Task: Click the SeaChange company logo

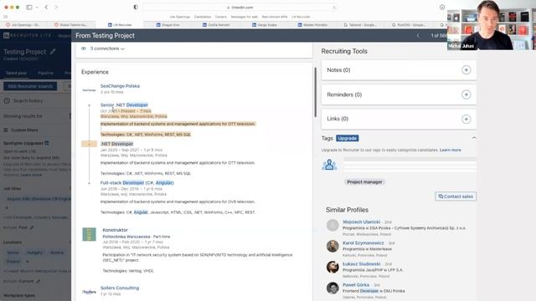Action: [x=90, y=89]
